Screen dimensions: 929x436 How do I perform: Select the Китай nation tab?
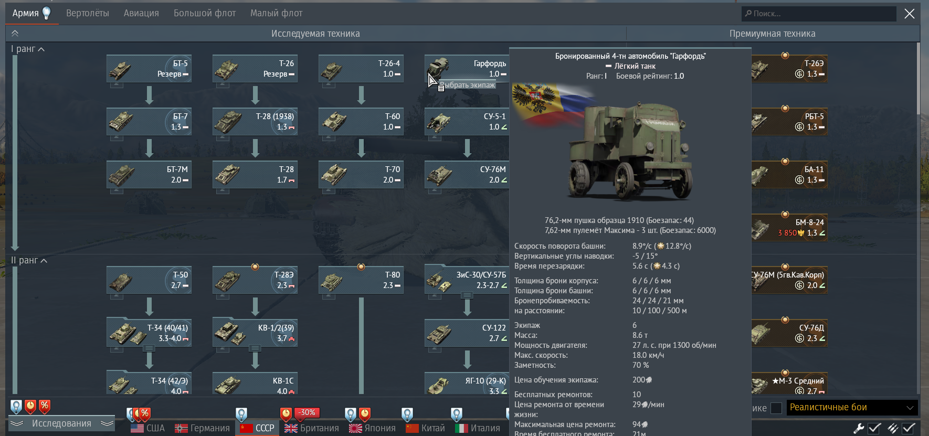click(x=426, y=428)
